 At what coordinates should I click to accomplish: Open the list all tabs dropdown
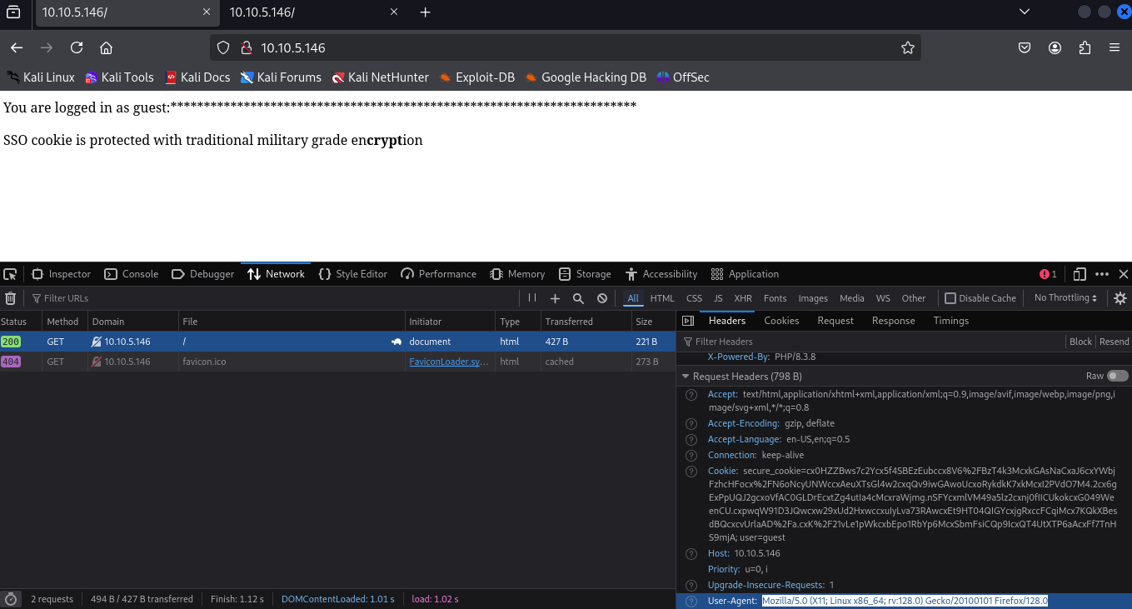click(1025, 12)
